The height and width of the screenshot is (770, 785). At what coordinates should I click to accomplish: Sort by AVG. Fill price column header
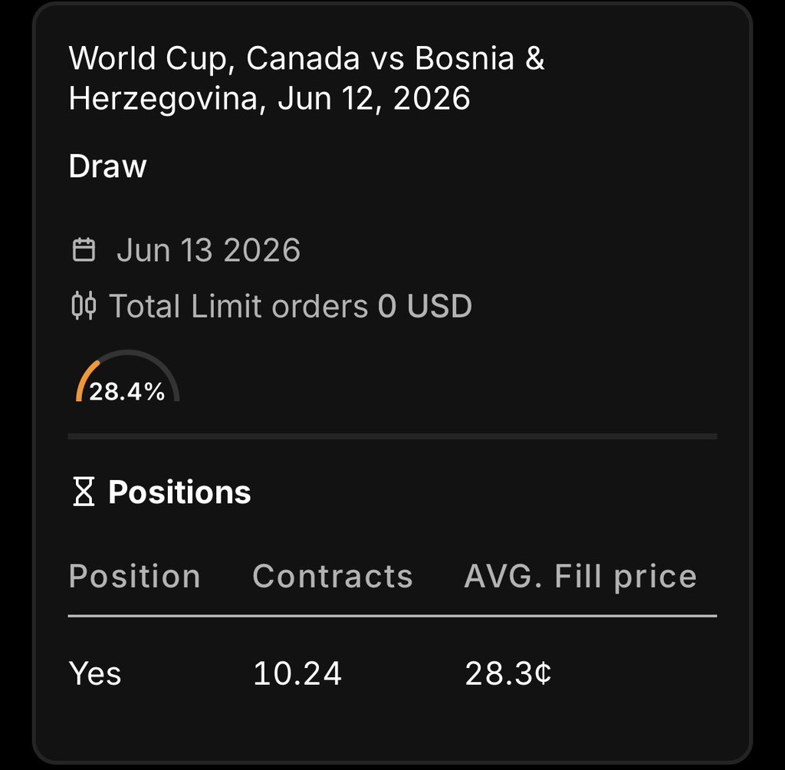[580, 576]
